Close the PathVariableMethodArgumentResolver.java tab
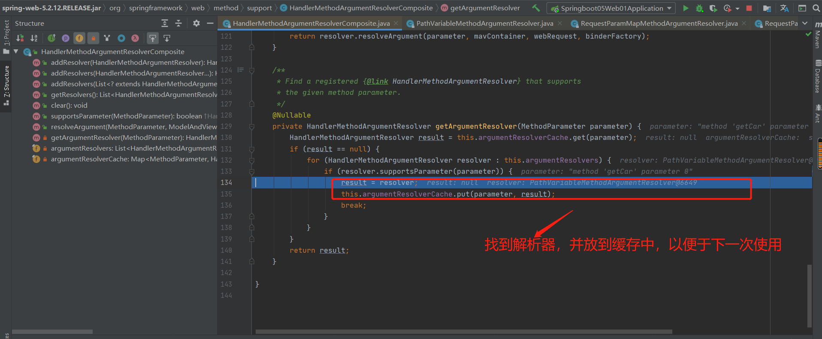This screenshot has width=822, height=339. pyautogui.click(x=559, y=23)
